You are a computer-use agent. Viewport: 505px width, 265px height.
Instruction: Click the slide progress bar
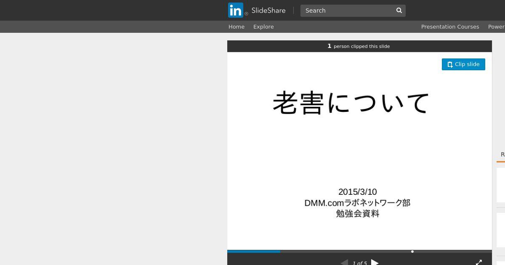click(x=359, y=252)
